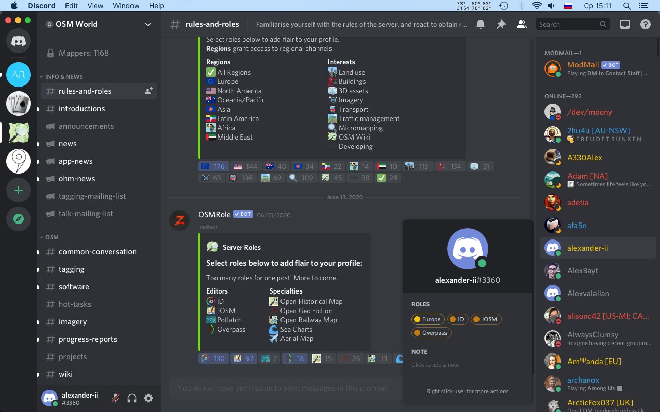Viewport: 660px width, 412px height.
Task: Select the OSM World magnifier map server
Action: (x=19, y=132)
